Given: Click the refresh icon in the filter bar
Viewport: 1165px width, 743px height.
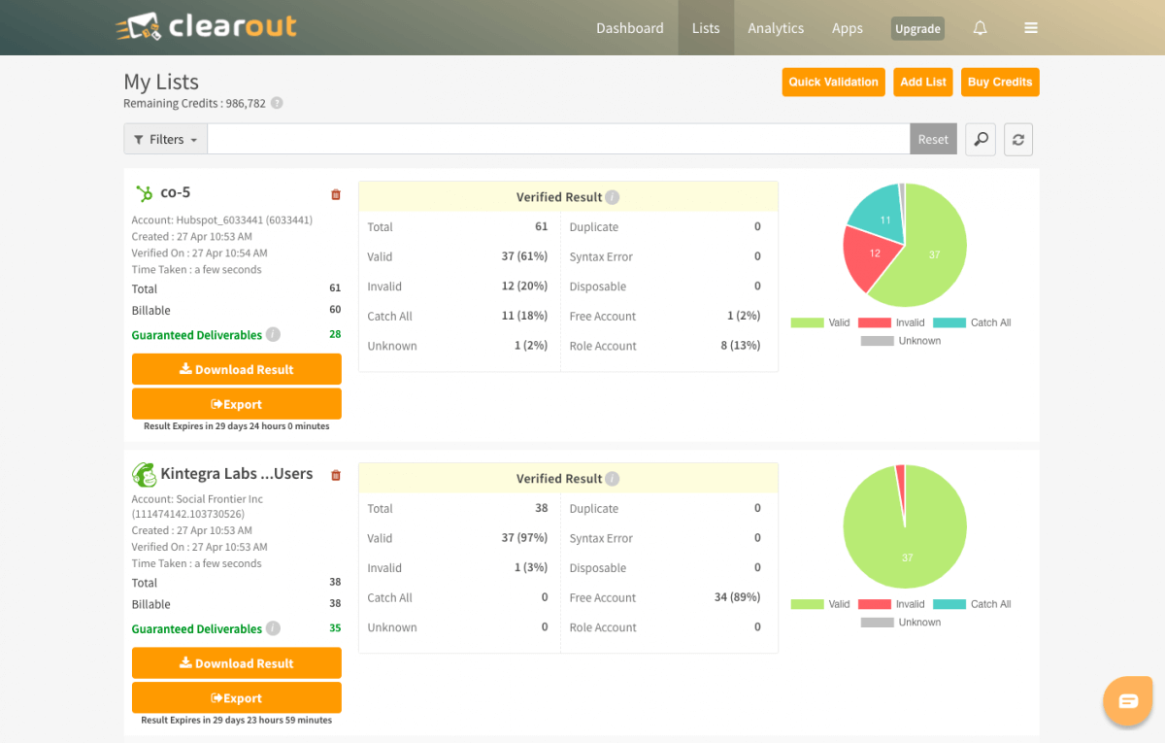Looking at the screenshot, I should click(1017, 139).
